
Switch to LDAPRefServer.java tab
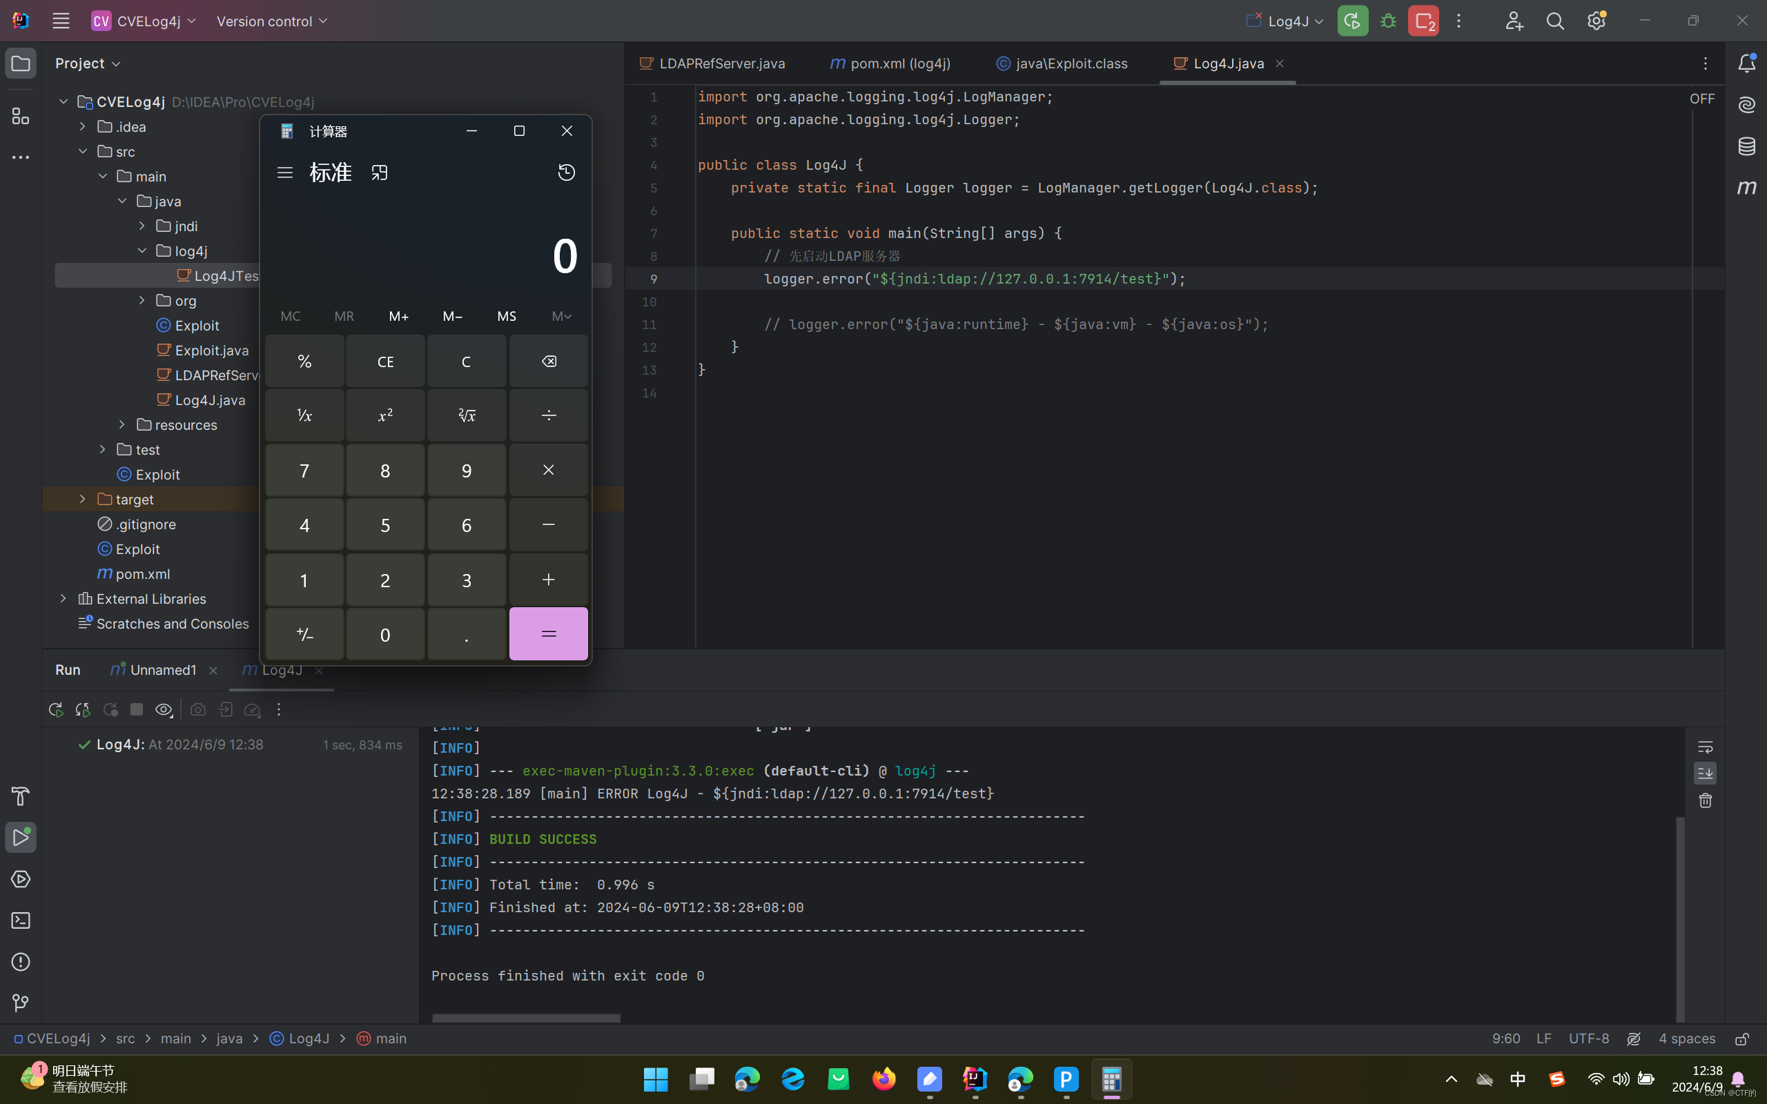712,63
